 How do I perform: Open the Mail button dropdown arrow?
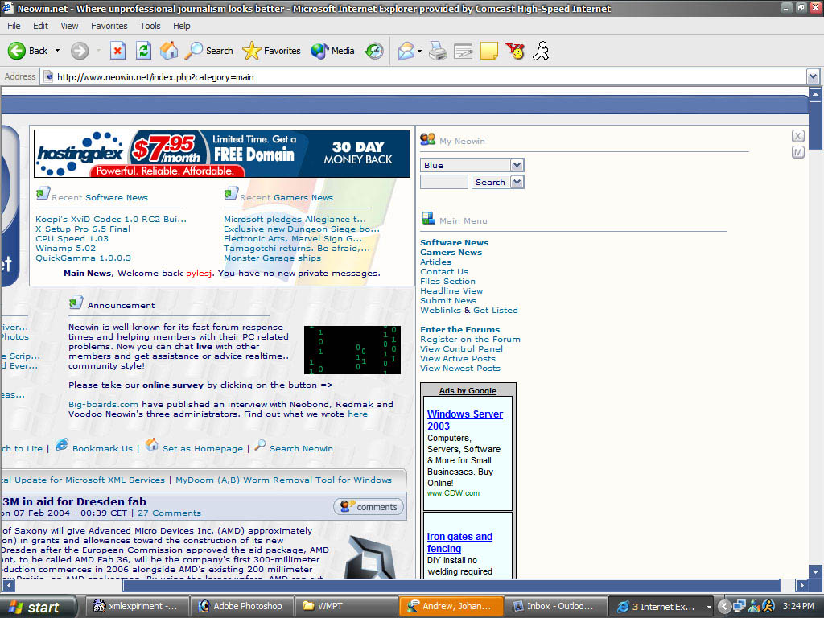[x=419, y=51]
